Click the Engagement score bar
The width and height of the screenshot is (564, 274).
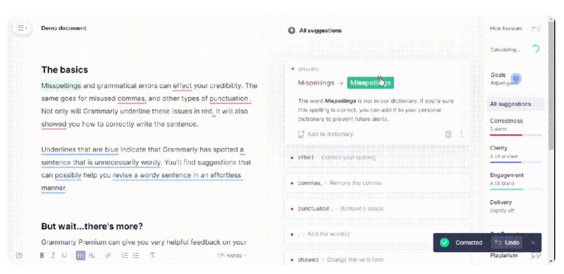[x=515, y=189]
